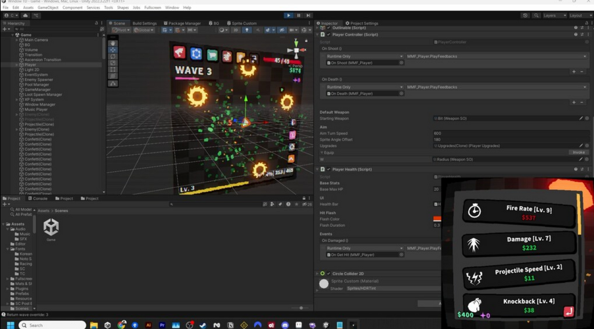This screenshot has width=594, height=329.
Task: Open the Layers dropdown
Action: 555,16
